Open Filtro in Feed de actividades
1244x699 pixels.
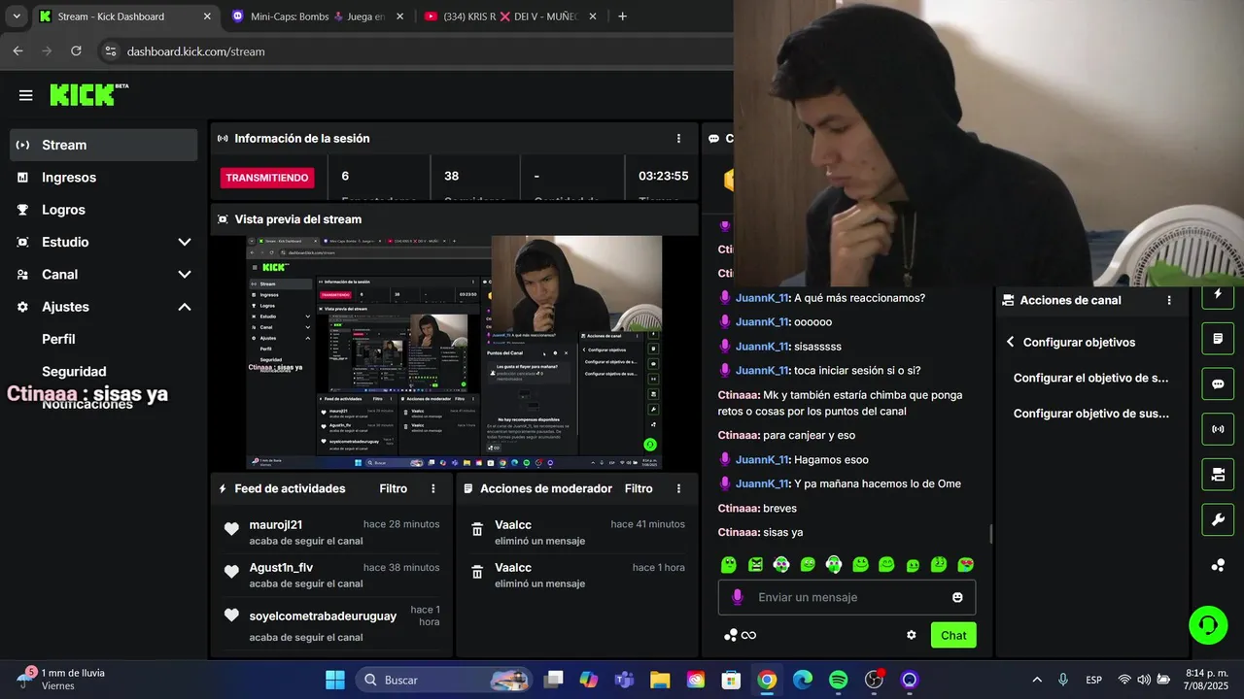(x=394, y=488)
